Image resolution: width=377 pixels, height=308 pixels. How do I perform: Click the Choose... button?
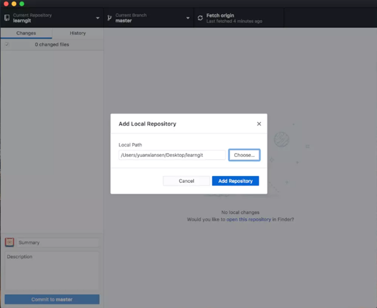click(244, 155)
